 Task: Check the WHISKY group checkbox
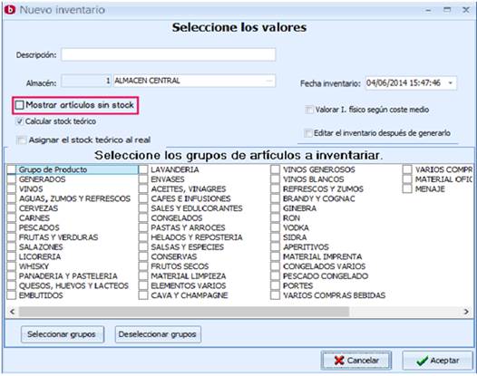11,266
